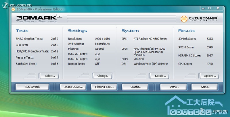230x117 pixels.
Task: Click the '0 of 6' batch tests value
Action: point(55,64)
